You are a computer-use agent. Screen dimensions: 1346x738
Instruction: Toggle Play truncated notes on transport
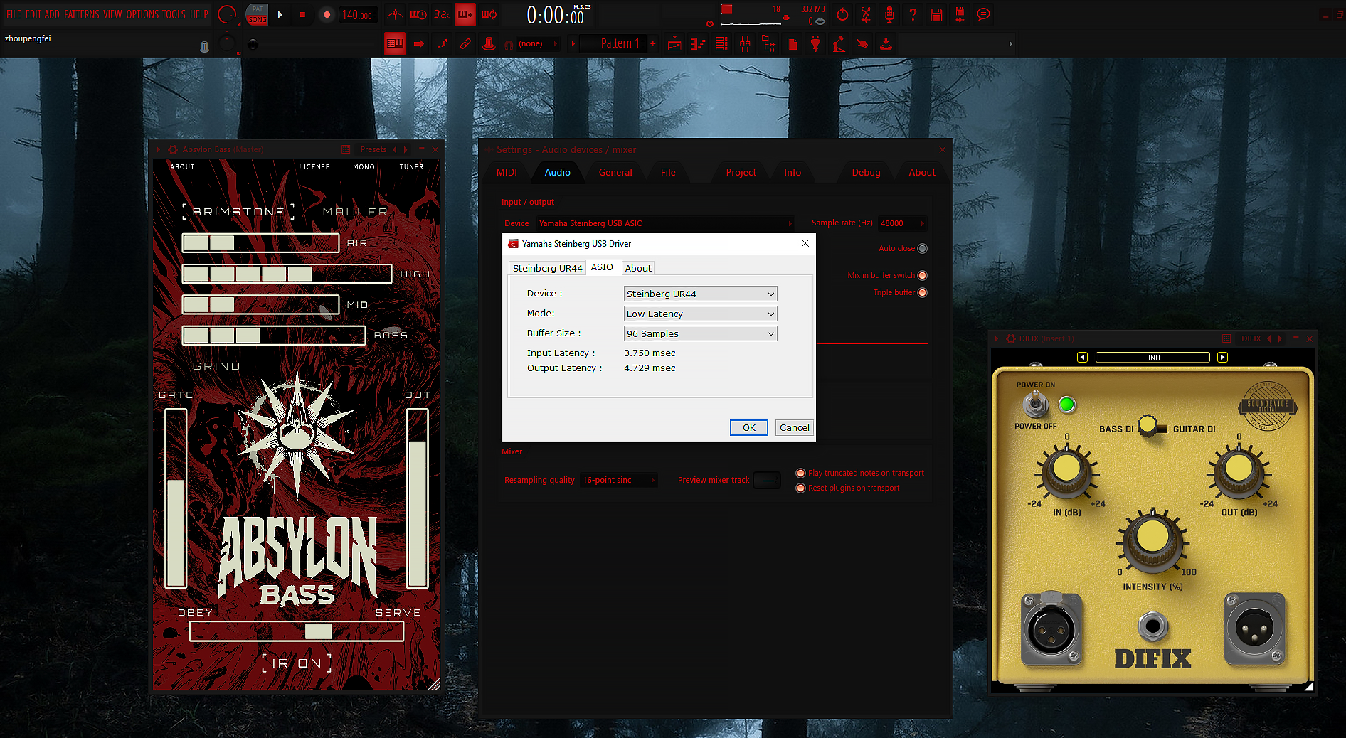800,474
